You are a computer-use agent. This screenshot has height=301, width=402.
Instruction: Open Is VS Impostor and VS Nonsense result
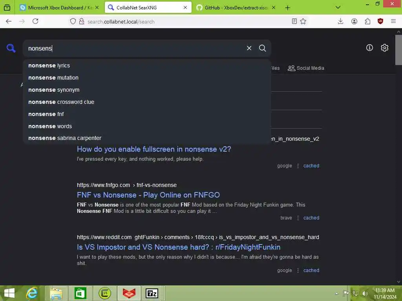(x=179, y=247)
